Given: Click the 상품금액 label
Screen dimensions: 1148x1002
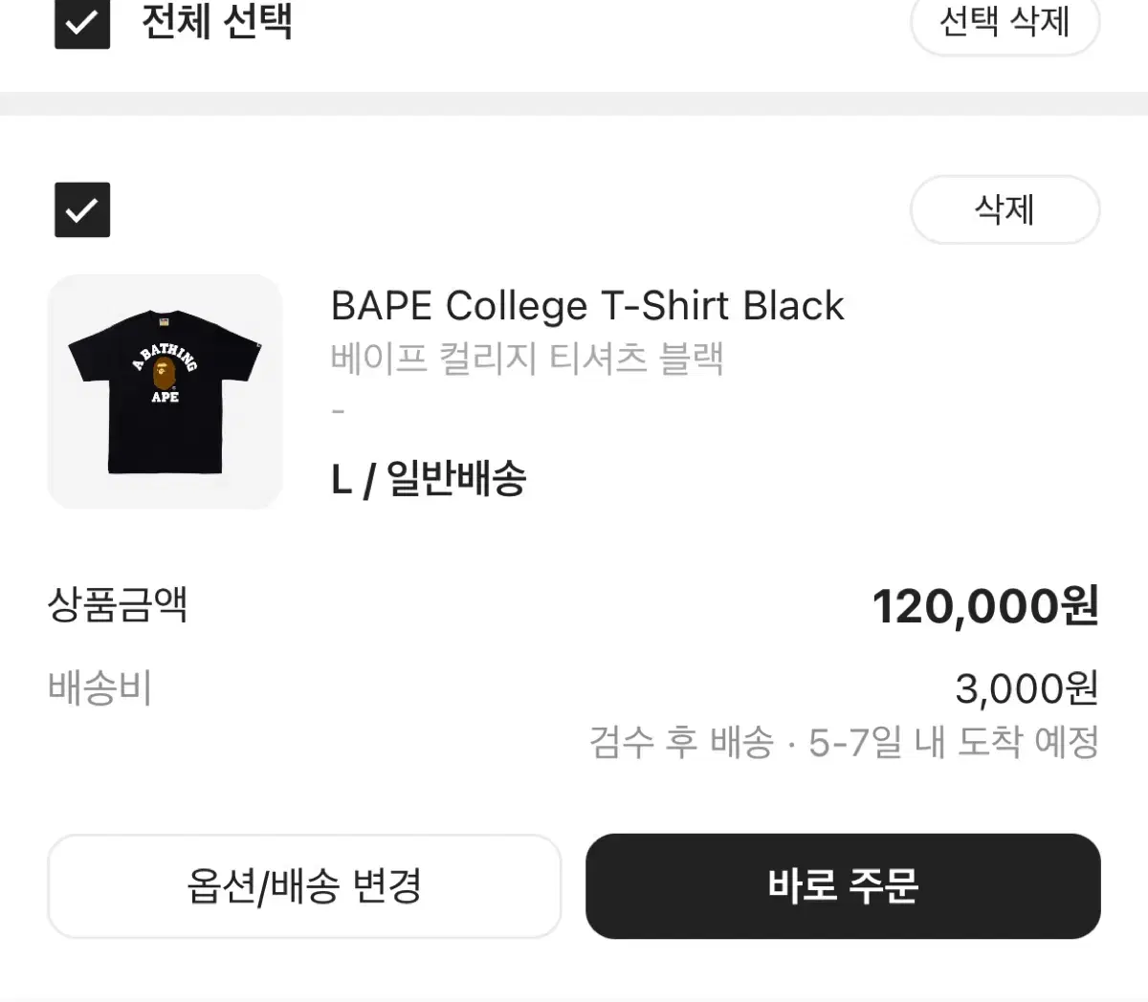Looking at the screenshot, I should coord(118,604).
